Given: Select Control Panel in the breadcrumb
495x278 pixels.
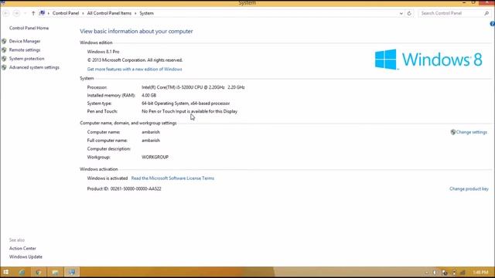Looking at the screenshot, I should point(66,13).
